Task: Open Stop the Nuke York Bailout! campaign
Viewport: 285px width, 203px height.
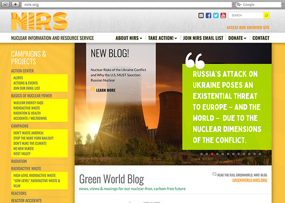Action: [34, 138]
